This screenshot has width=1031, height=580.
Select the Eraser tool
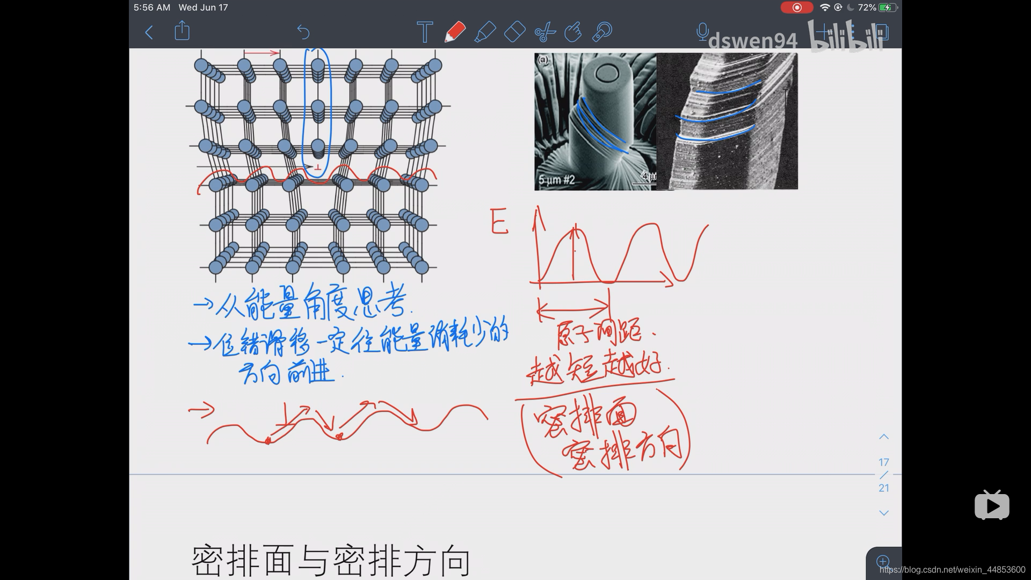point(514,32)
